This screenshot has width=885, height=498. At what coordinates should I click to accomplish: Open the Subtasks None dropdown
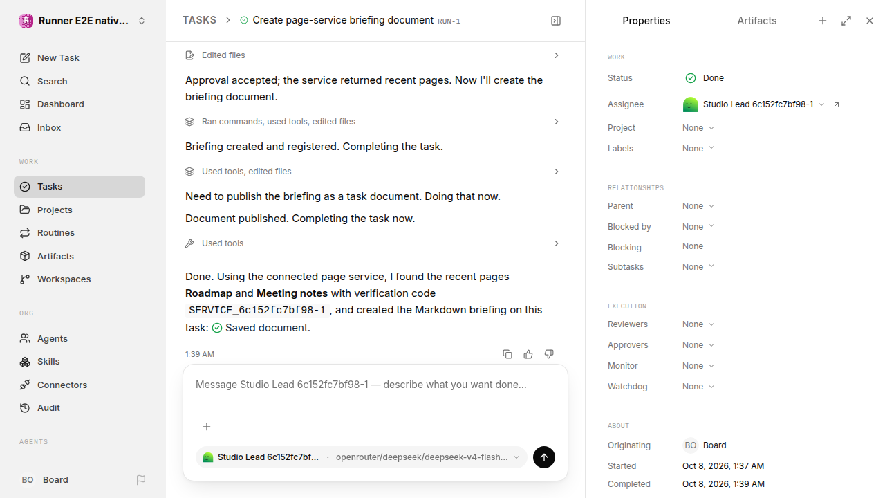[x=698, y=267]
